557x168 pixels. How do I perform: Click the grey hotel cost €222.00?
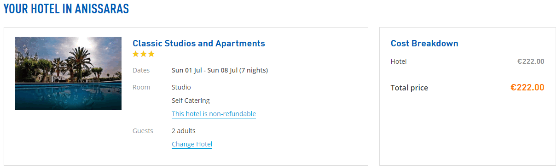pos(531,62)
